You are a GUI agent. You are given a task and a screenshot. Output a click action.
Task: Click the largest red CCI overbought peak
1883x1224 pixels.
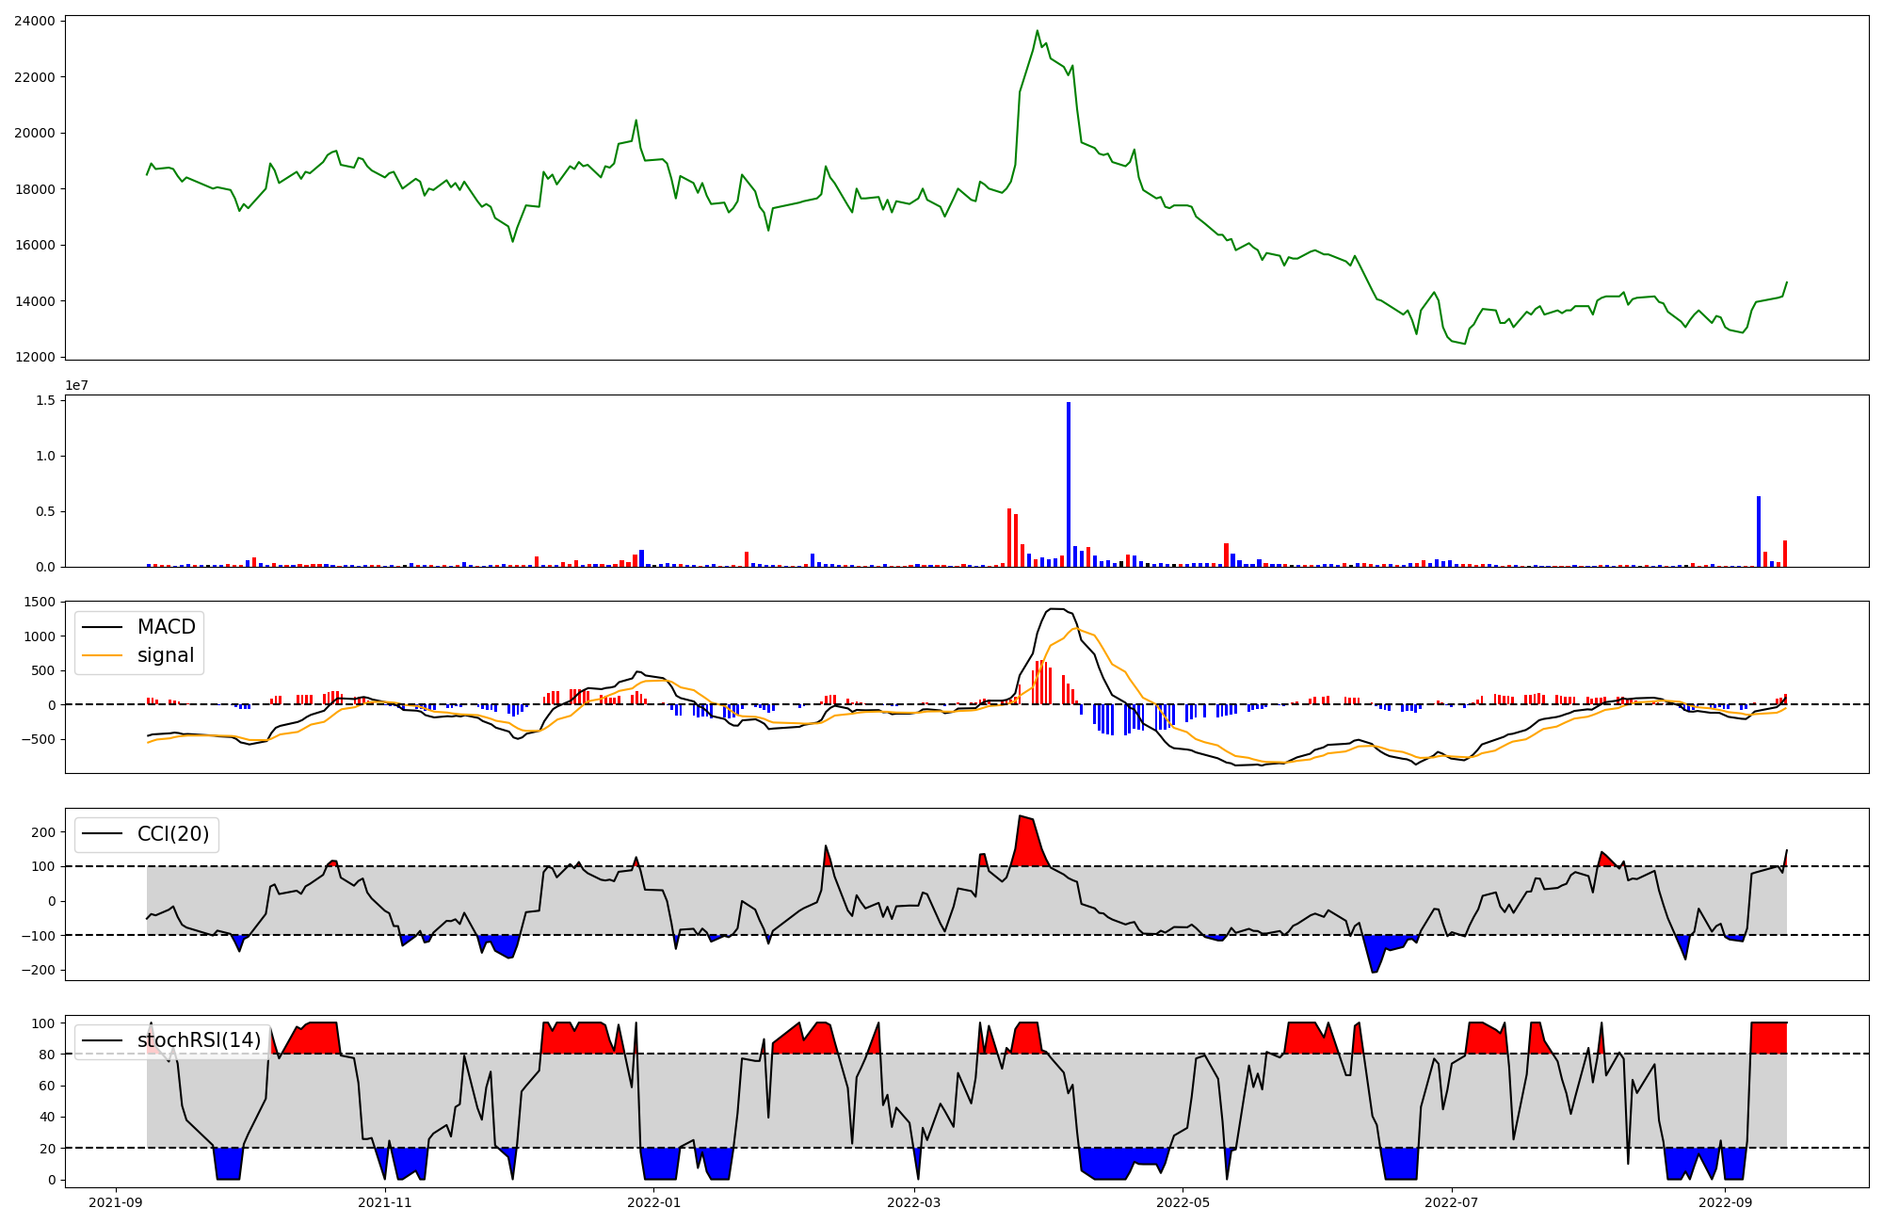pos(1027,838)
